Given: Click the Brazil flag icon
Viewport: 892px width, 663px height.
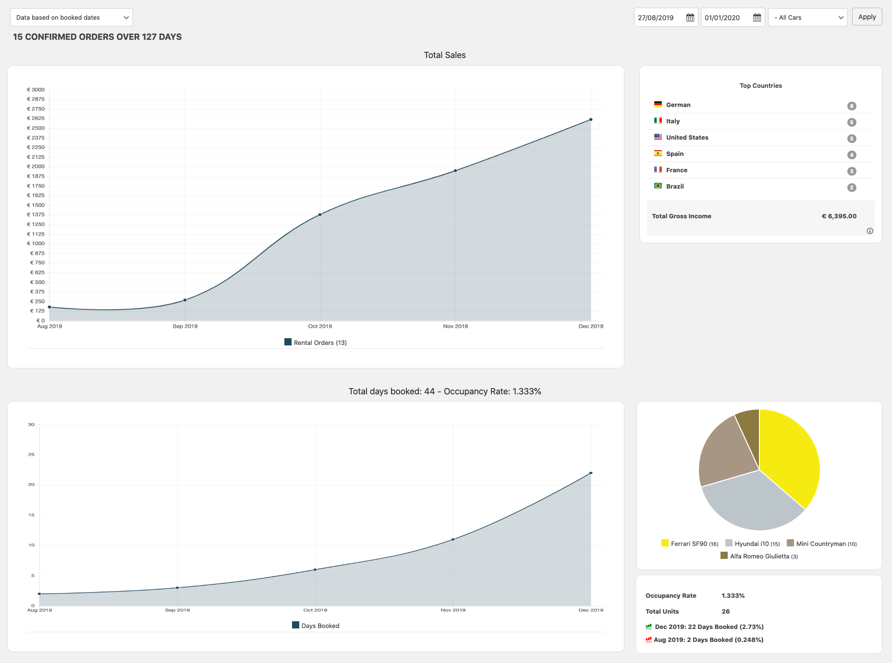Looking at the screenshot, I should 658,186.
